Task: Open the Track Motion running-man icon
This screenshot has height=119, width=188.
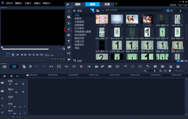Action: click(125, 67)
